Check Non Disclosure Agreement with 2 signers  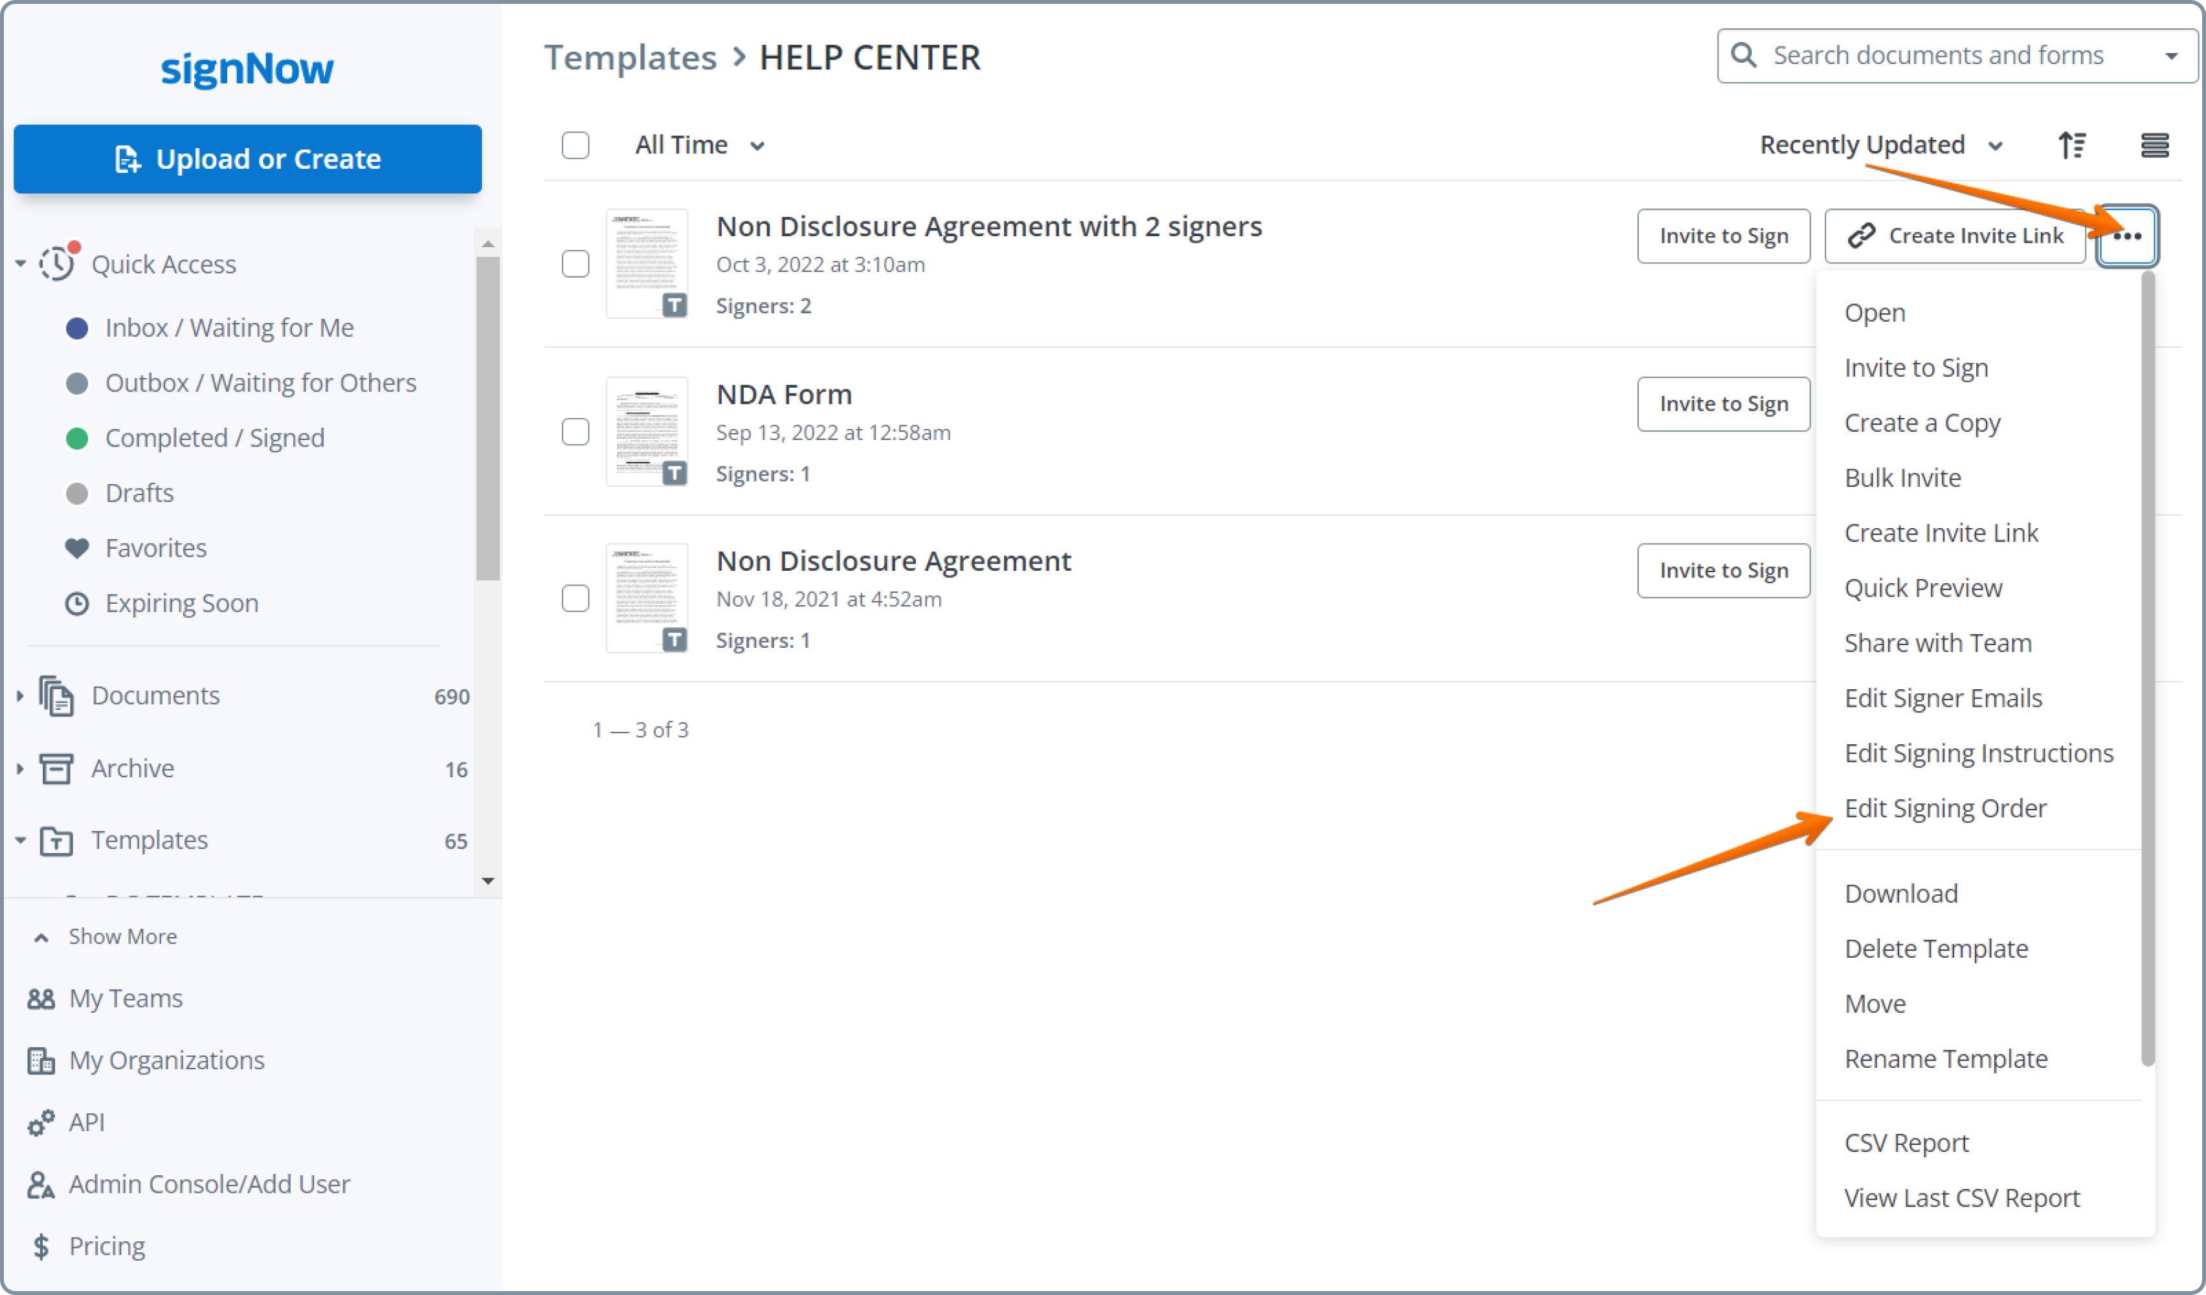(575, 263)
